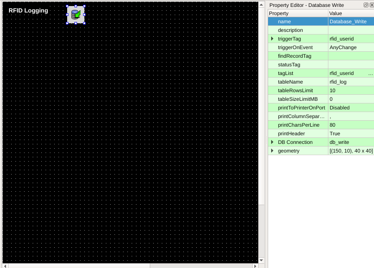Open the printToPrinterOnPort Disabled value
Image resolution: width=374 pixels, height=268 pixels.
[351, 108]
